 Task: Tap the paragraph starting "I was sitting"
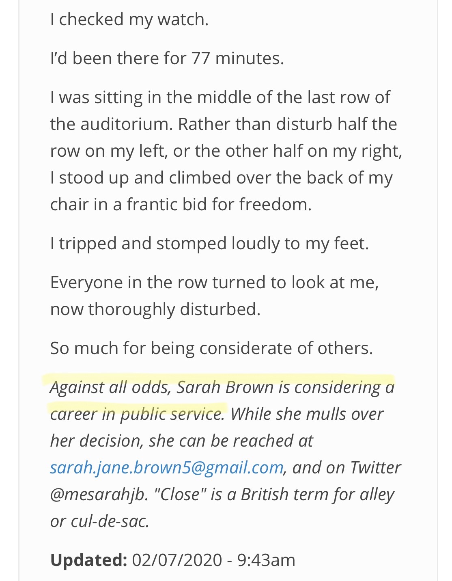pos(226,151)
